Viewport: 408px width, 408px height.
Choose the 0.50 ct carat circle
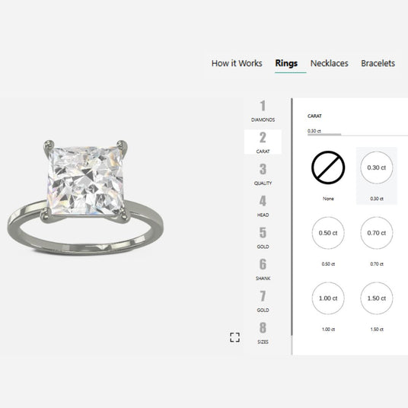(x=328, y=233)
